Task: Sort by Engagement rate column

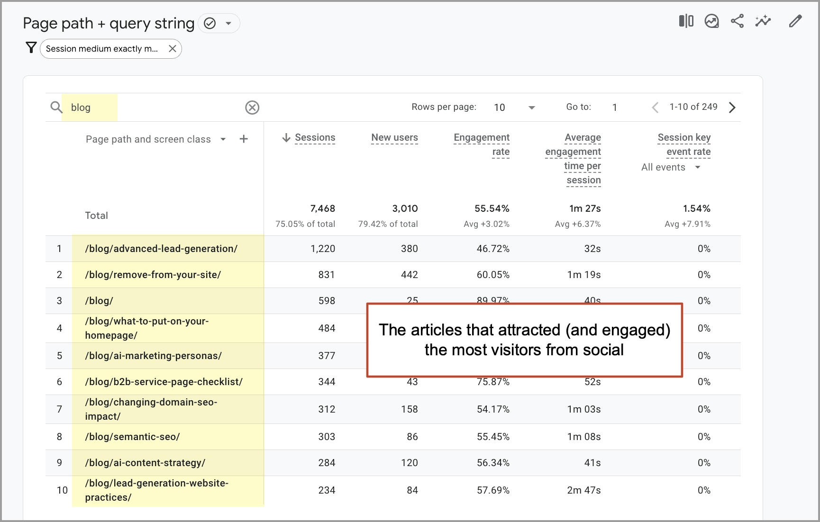Action: [482, 144]
